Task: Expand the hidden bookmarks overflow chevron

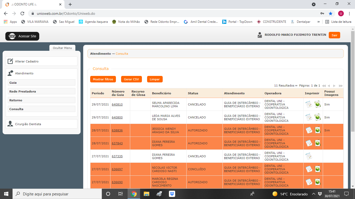Action: (318, 22)
